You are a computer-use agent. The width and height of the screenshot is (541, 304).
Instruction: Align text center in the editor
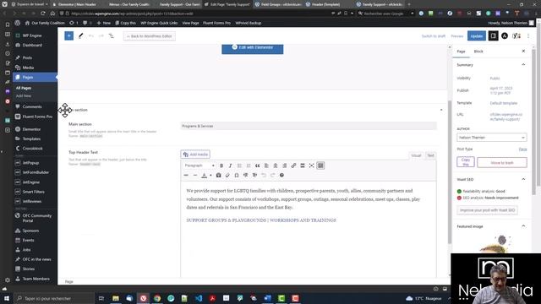pos(276,166)
